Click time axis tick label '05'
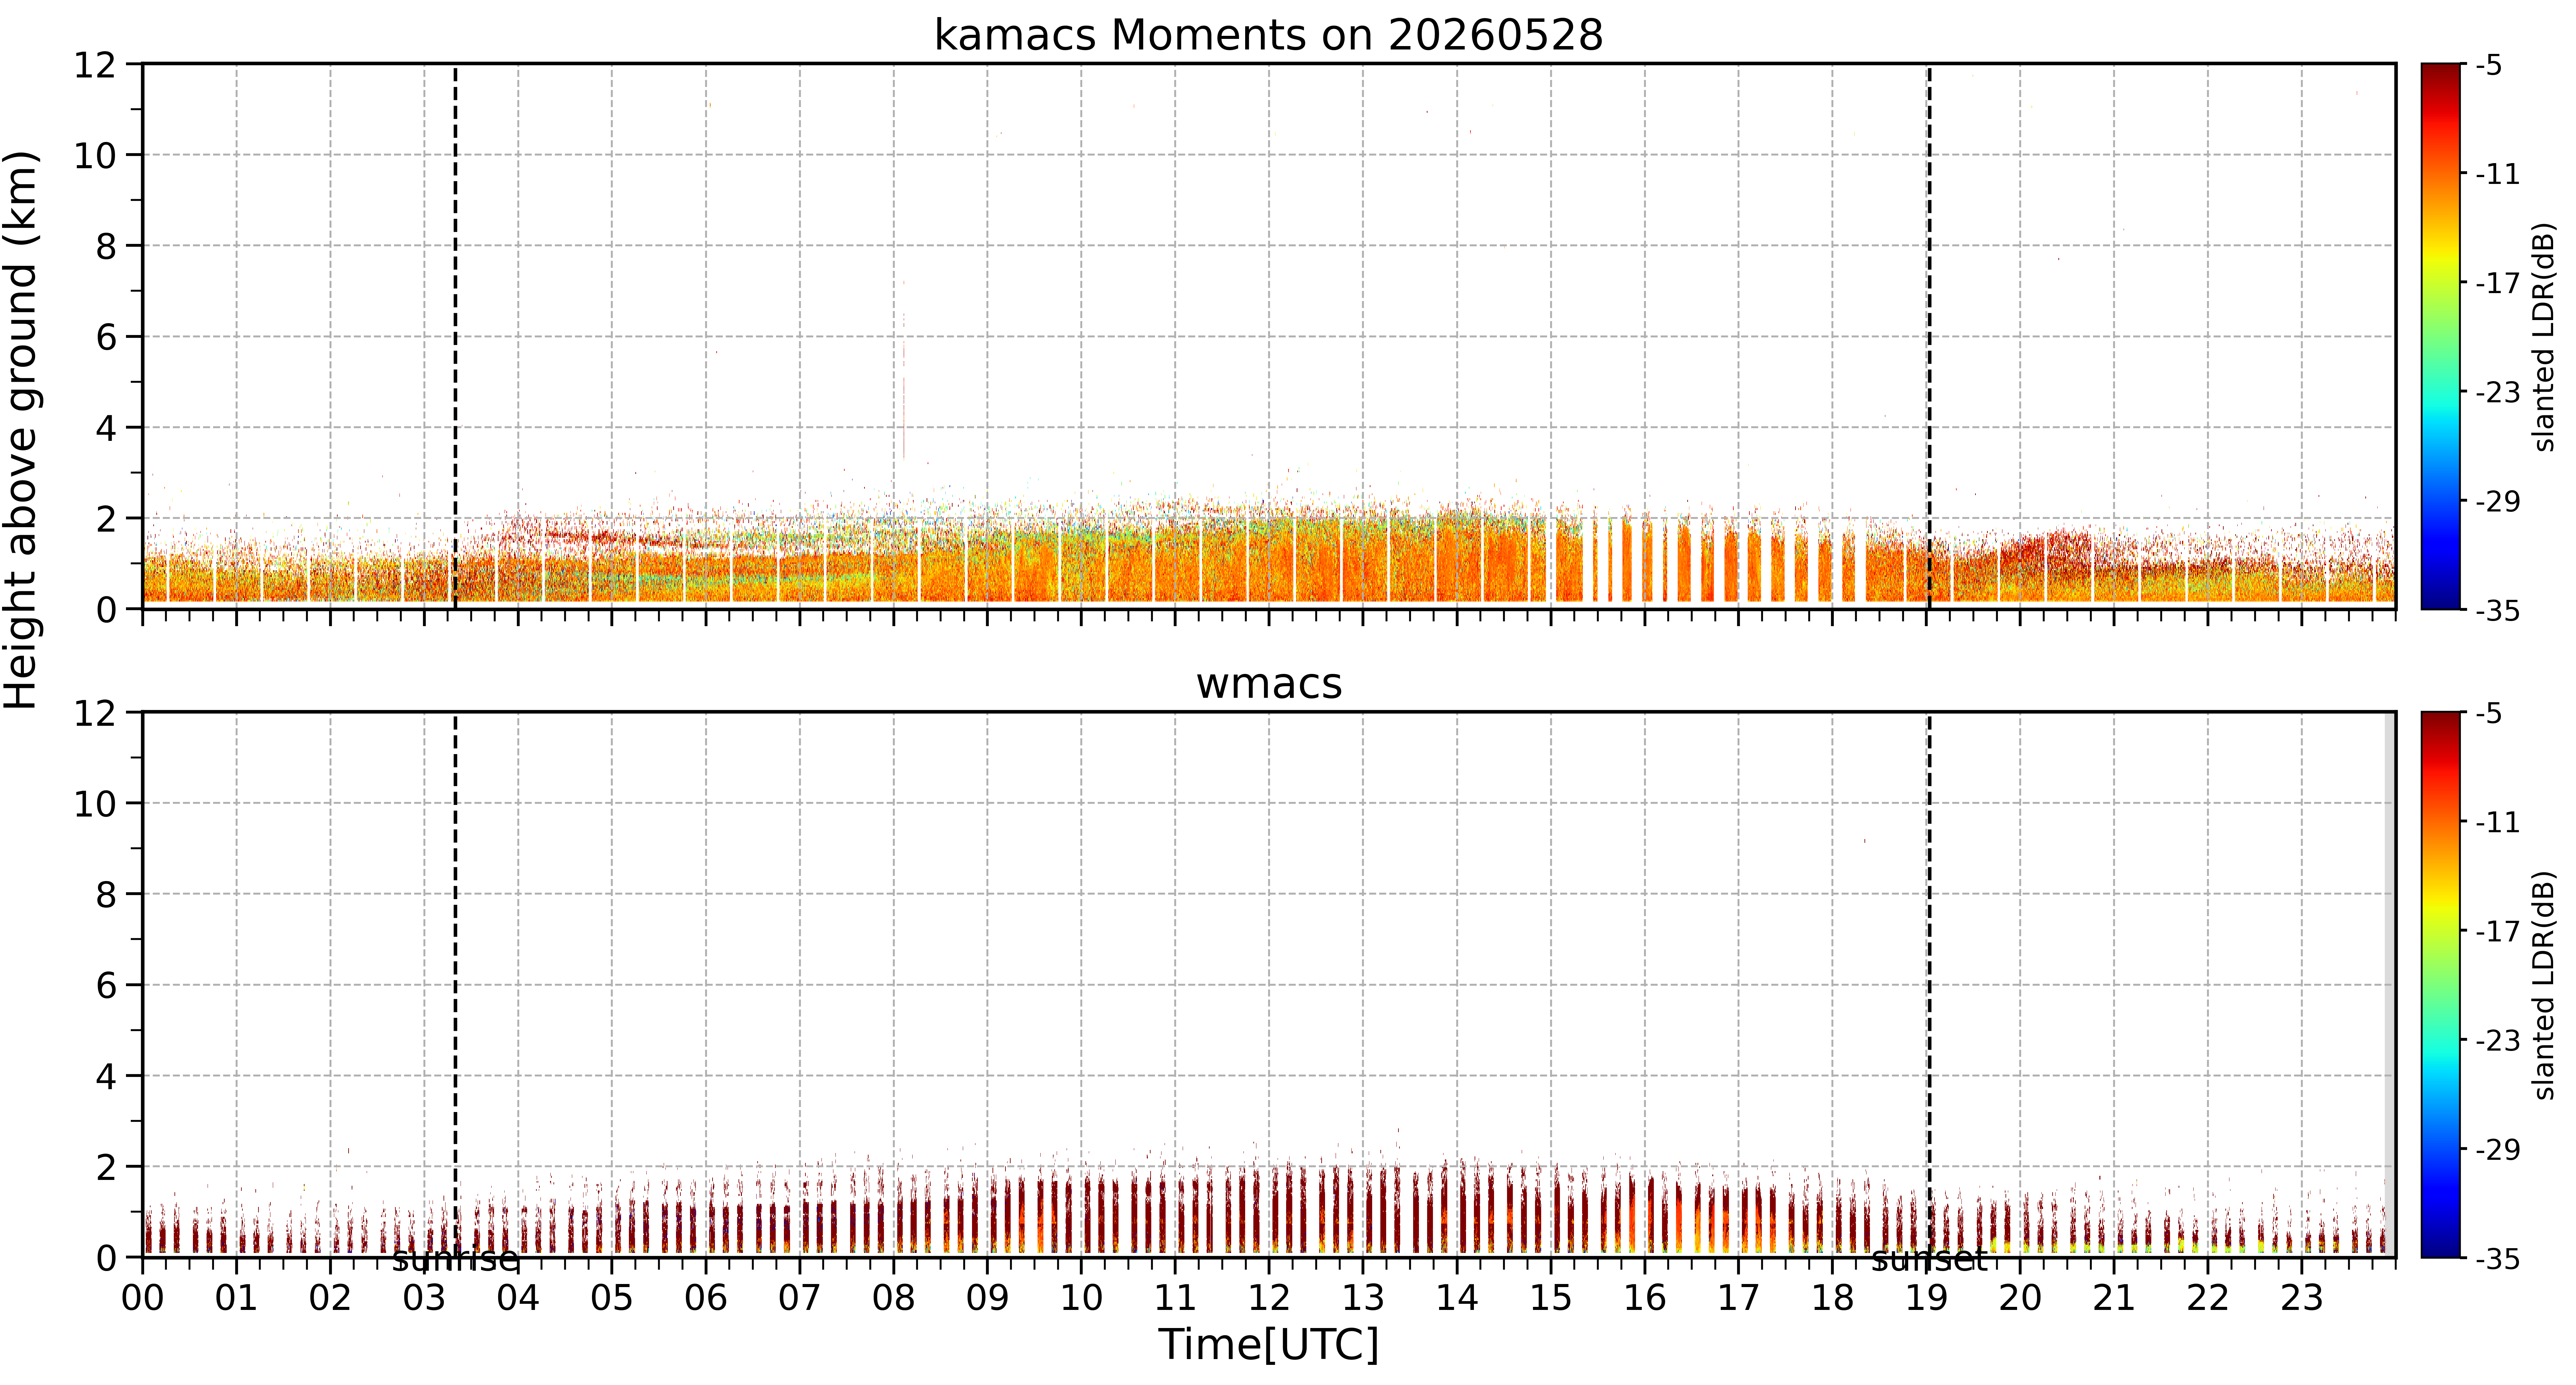The width and height of the screenshot is (2576, 1385). (612, 1298)
